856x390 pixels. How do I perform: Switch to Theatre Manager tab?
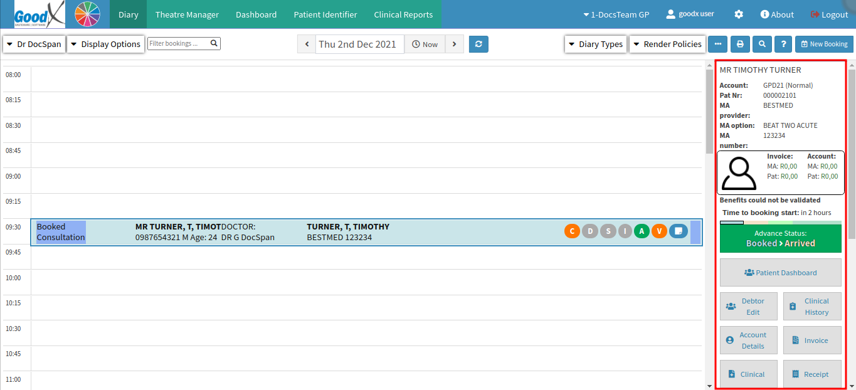tap(187, 14)
